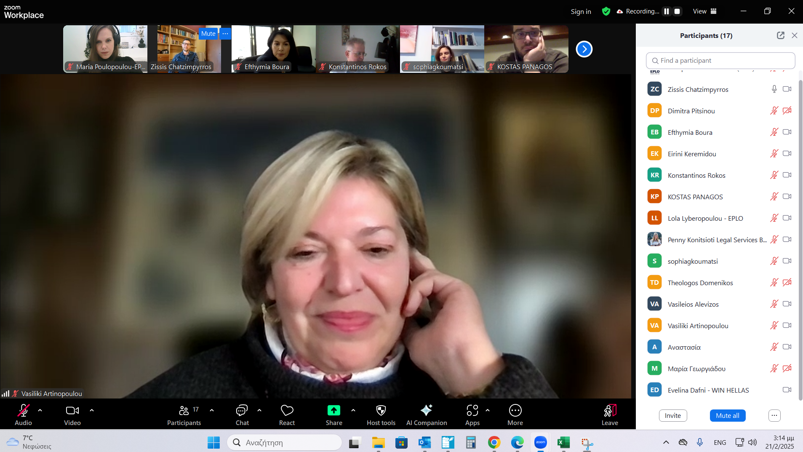Click the Find a participant search field
This screenshot has height=452, width=803.
pyautogui.click(x=720, y=61)
